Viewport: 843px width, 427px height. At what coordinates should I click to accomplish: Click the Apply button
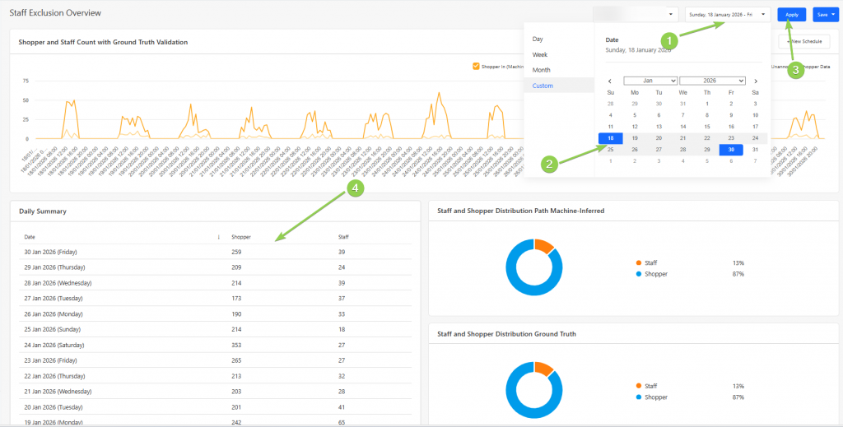coord(791,15)
